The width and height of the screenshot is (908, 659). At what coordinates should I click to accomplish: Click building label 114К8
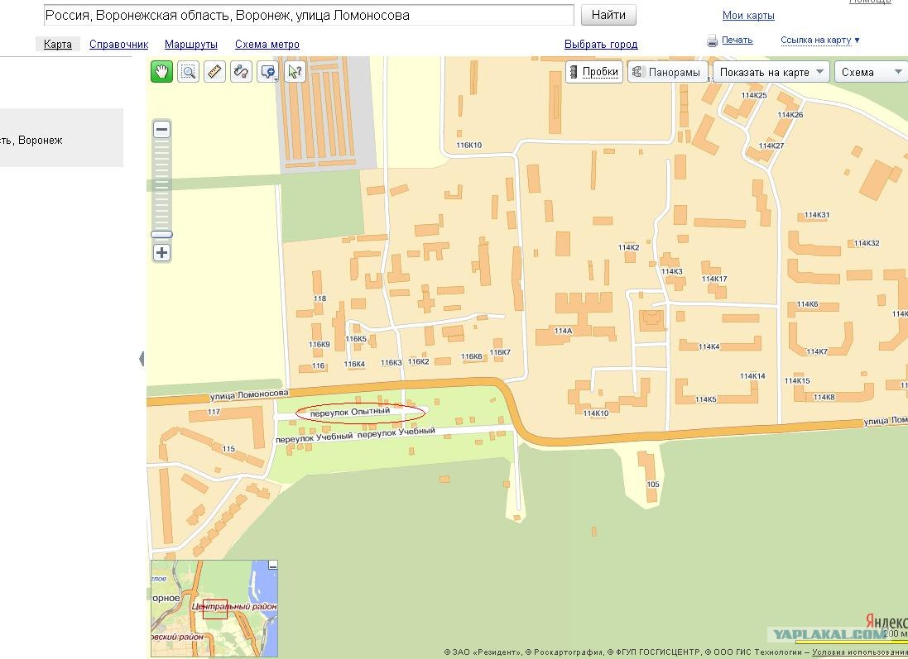(824, 397)
